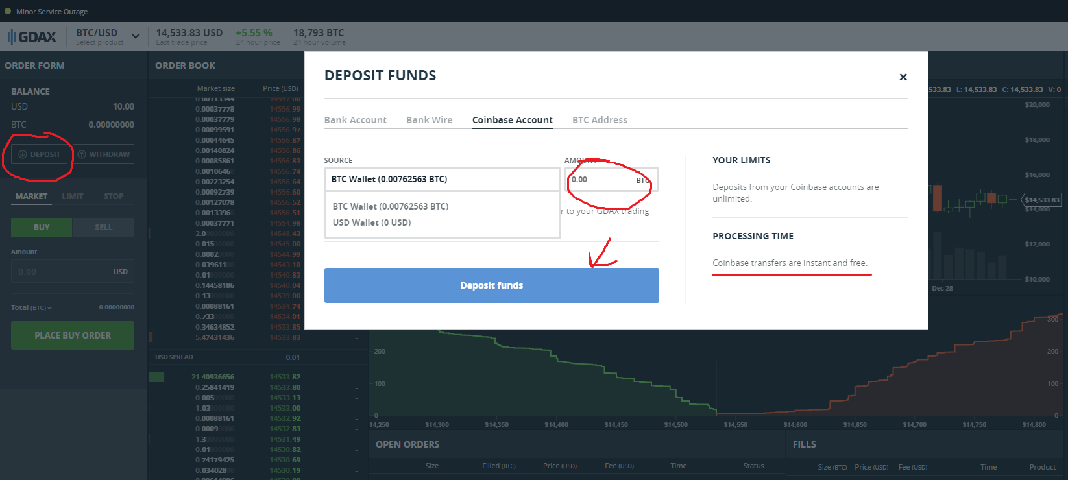Select the Stop order tab
The width and height of the screenshot is (1068, 480).
click(114, 197)
